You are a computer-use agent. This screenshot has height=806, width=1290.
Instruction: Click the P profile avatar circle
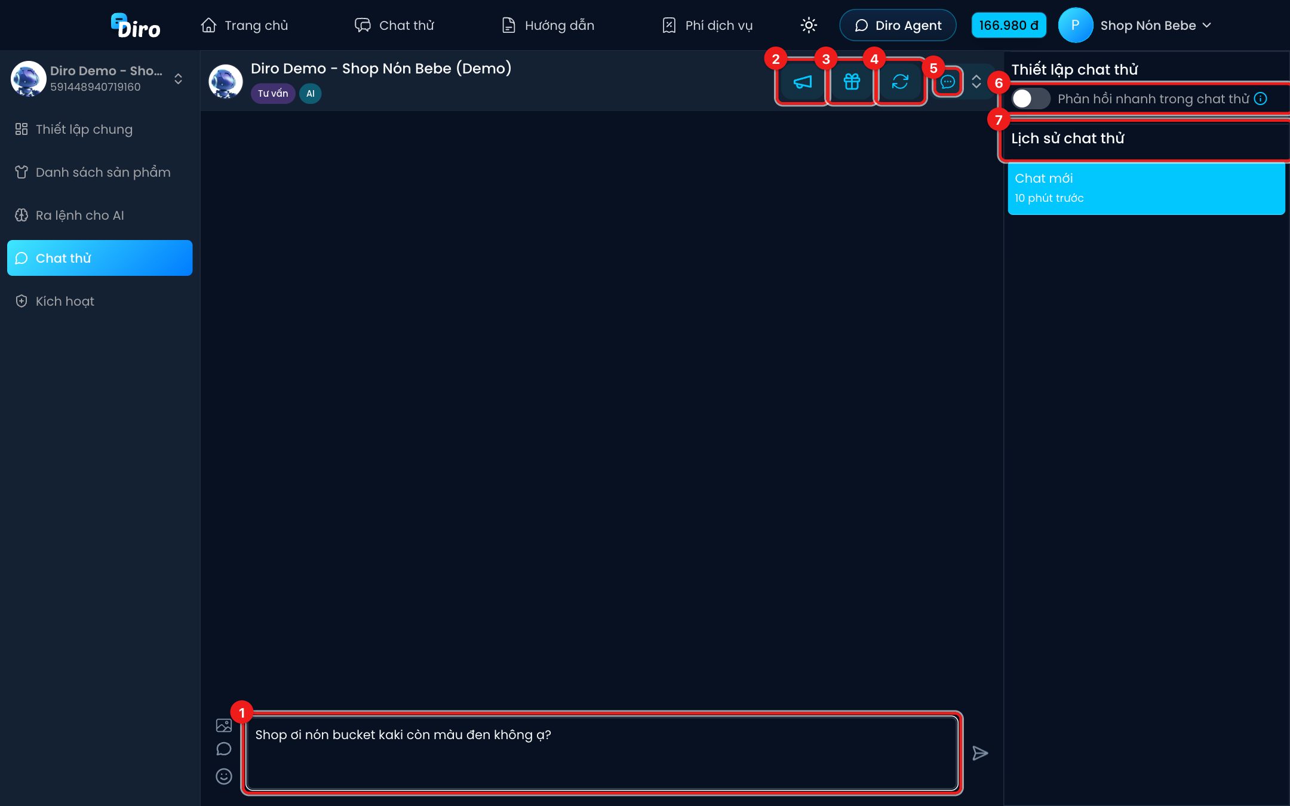tap(1075, 25)
